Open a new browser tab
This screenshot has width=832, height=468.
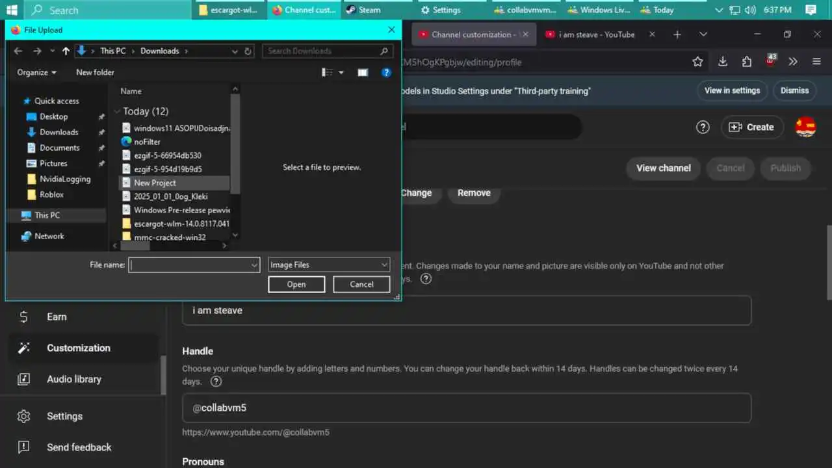(x=677, y=34)
